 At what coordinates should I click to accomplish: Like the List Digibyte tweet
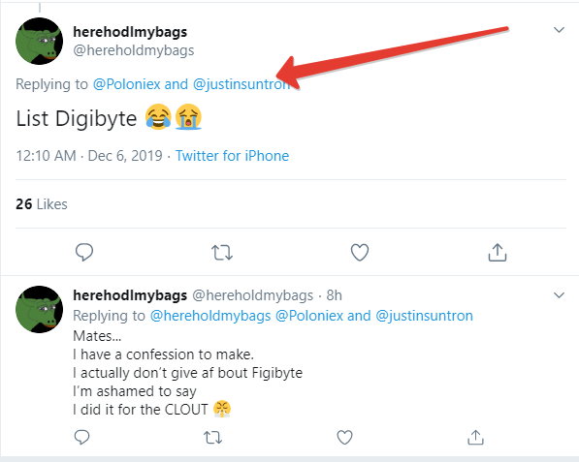(360, 253)
